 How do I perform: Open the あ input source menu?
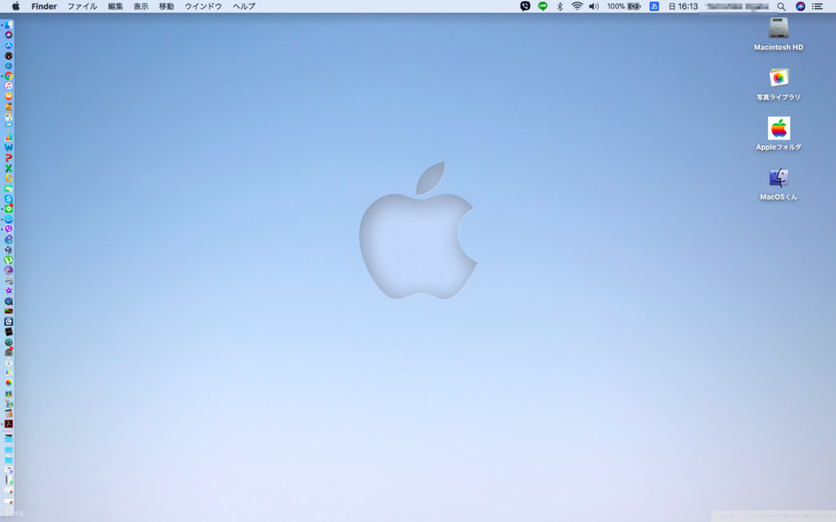coord(654,7)
